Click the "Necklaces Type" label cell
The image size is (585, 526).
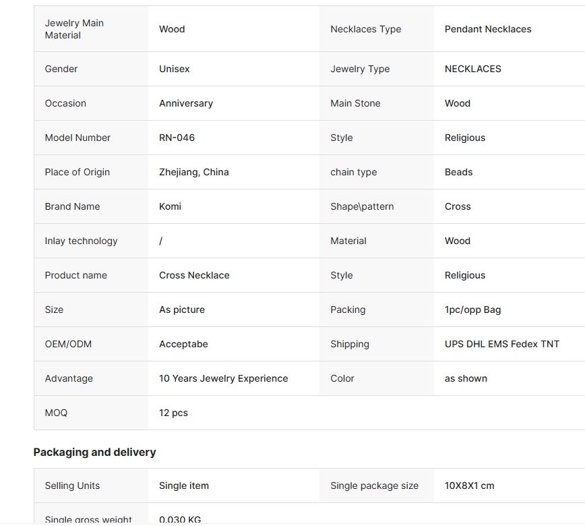tap(365, 29)
